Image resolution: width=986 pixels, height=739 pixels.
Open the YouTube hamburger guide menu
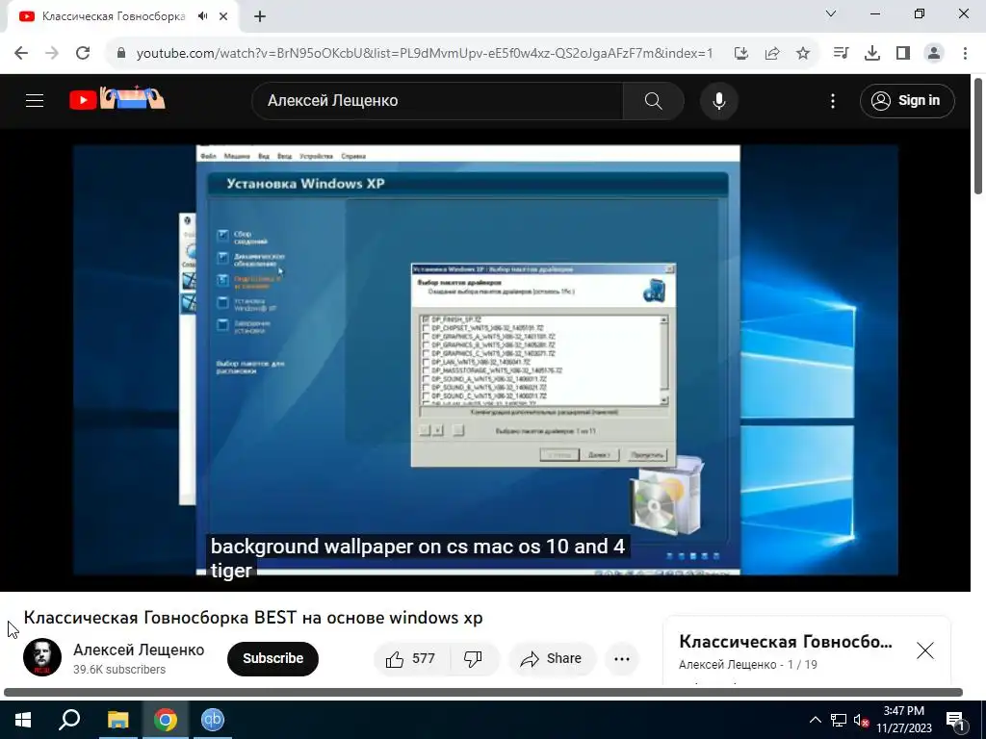click(x=35, y=100)
